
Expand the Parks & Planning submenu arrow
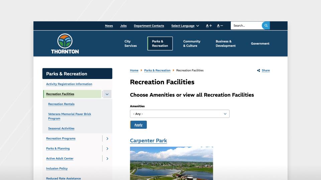(x=107, y=148)
